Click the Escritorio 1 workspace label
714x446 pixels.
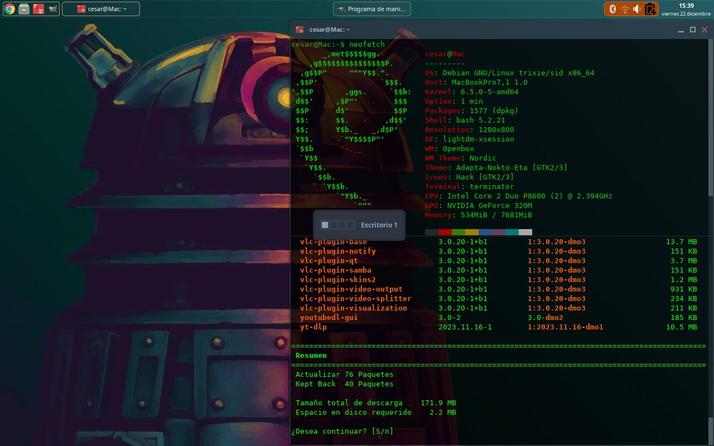coord(379,225)
